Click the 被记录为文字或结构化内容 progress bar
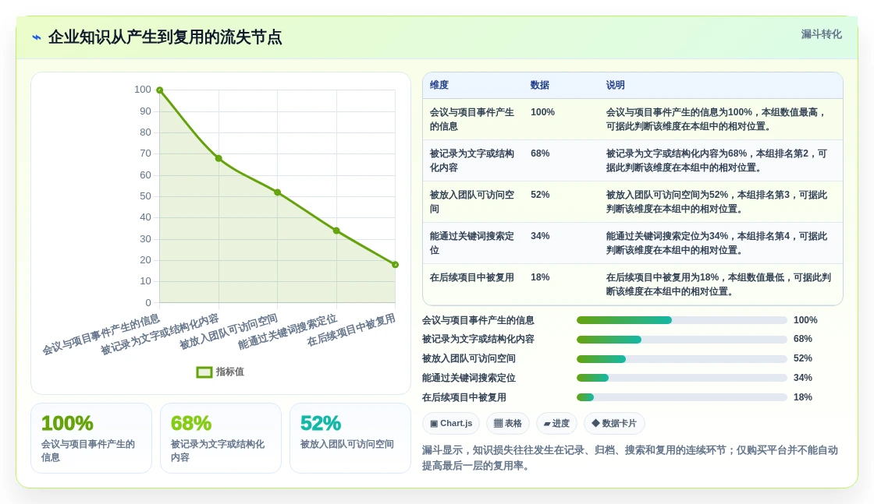This screenshot has height=504, width=874. click(x=682, y=340)
